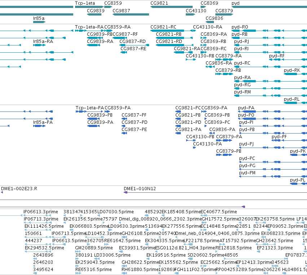The width and height of the screenshot is (307, 275).
Task: Select the RE65316.5prime EST label
Action: pos(93,270)
